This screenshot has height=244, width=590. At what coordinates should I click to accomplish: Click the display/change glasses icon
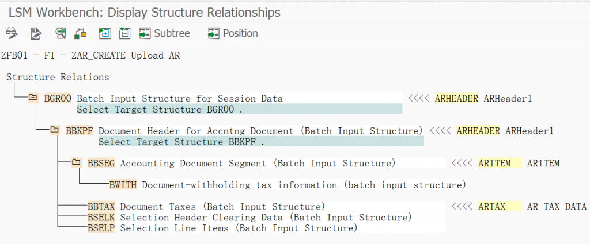pos(12,33)
